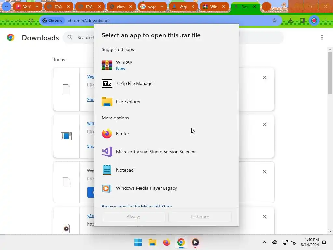The image size is (333, 250).
Task: Click the Chrome logo on Downloads page
Action: pos(11,37)
